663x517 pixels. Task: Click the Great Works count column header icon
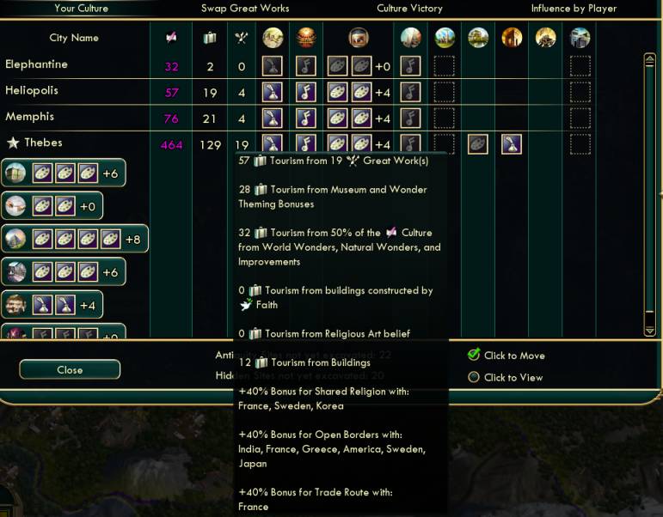click(242, 38)
